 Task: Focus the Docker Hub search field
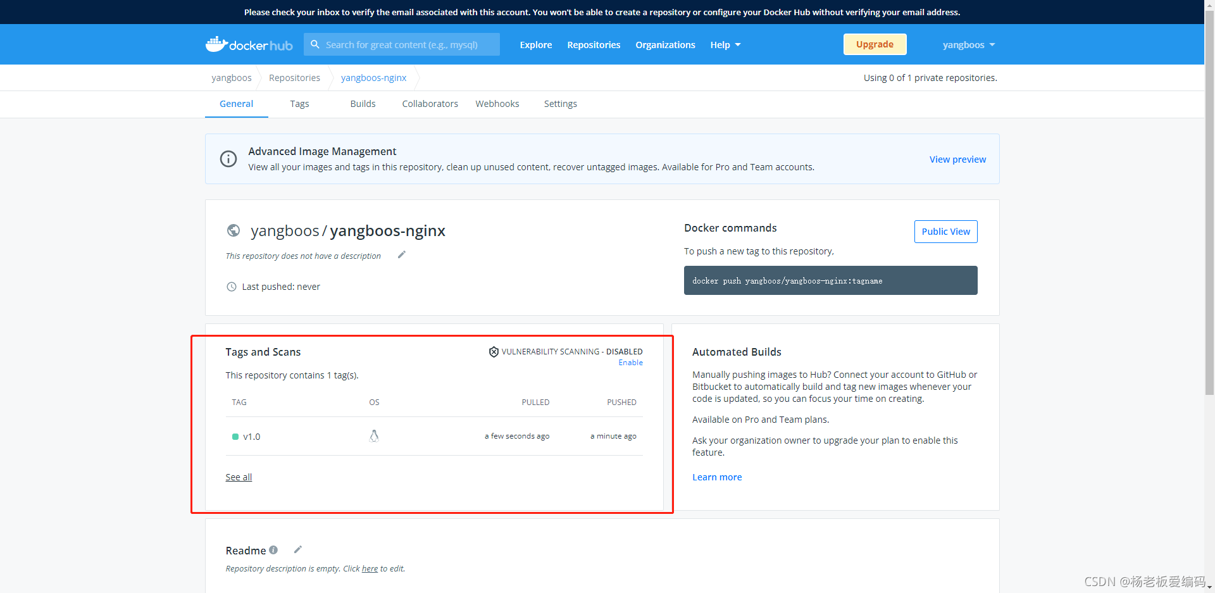point(402,44)
